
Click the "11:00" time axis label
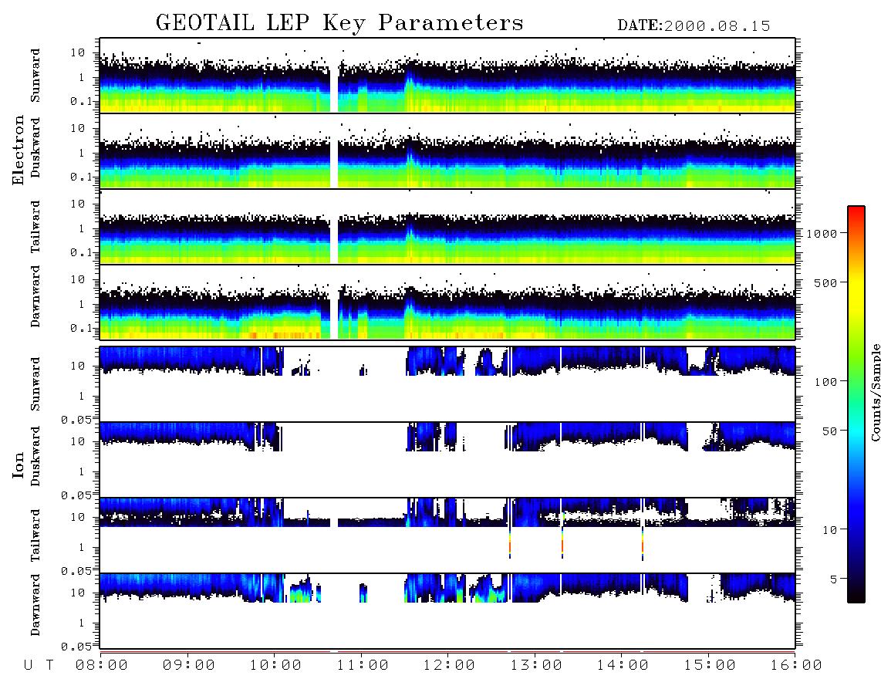tap(363, 665)
